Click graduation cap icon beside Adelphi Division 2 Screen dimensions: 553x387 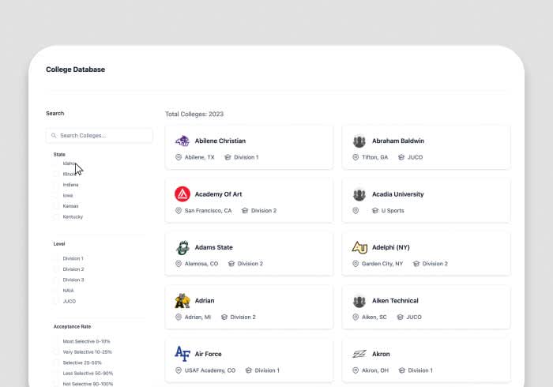click(416, 264)
